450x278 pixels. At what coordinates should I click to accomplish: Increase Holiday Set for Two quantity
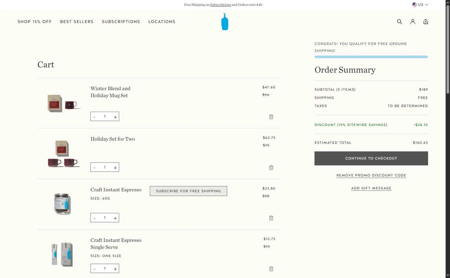coord(115,167)
